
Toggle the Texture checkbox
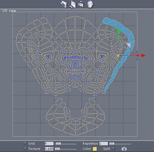(25, 149)
